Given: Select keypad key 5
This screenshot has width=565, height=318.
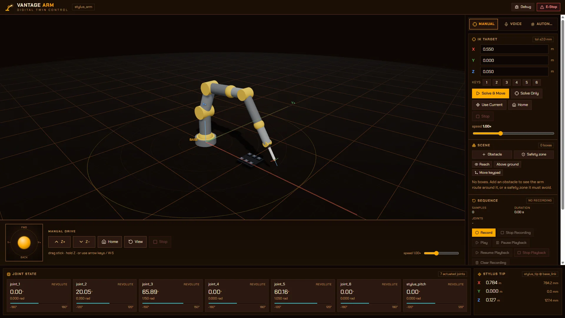Looking at the screenshot, I should click(527, 82).
